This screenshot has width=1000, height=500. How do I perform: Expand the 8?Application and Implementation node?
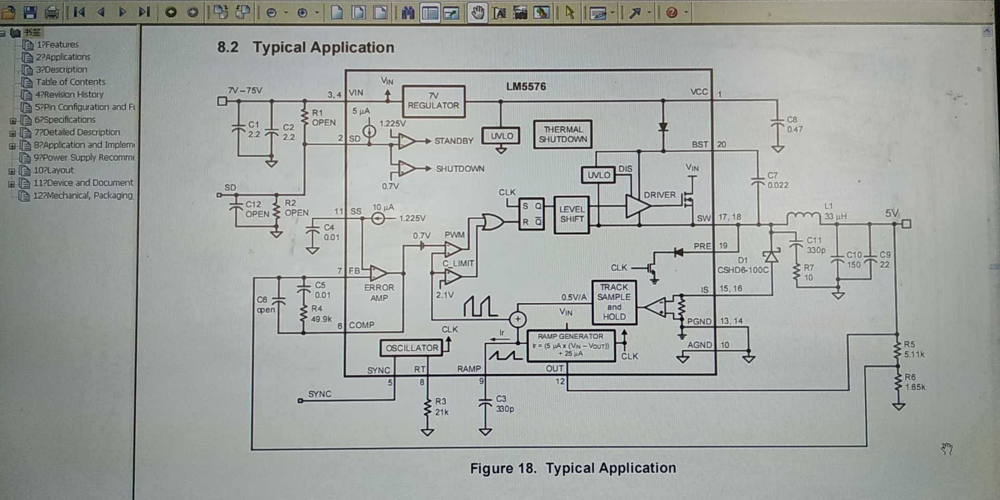point(12,146)
